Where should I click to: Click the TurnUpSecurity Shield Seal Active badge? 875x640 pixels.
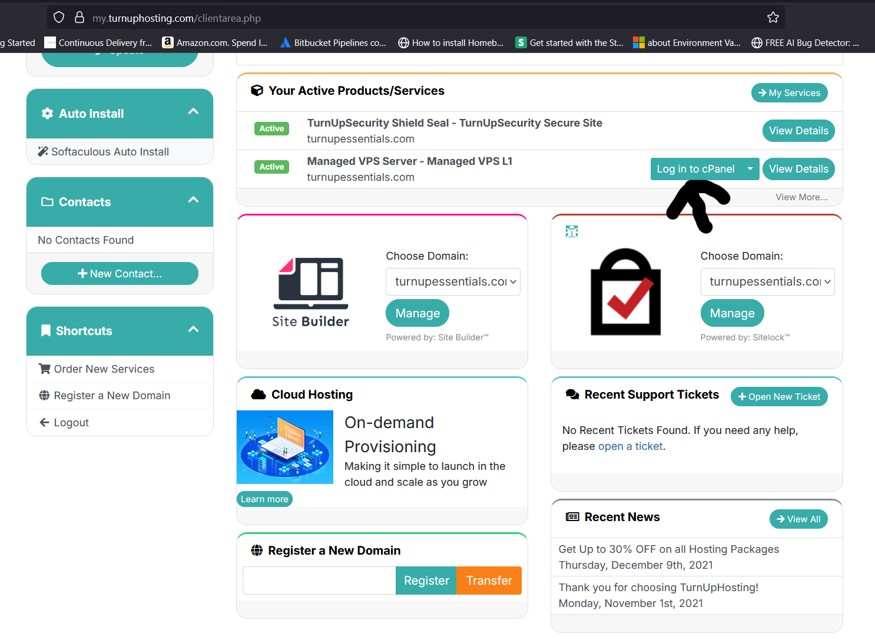(x=271, y=128)
